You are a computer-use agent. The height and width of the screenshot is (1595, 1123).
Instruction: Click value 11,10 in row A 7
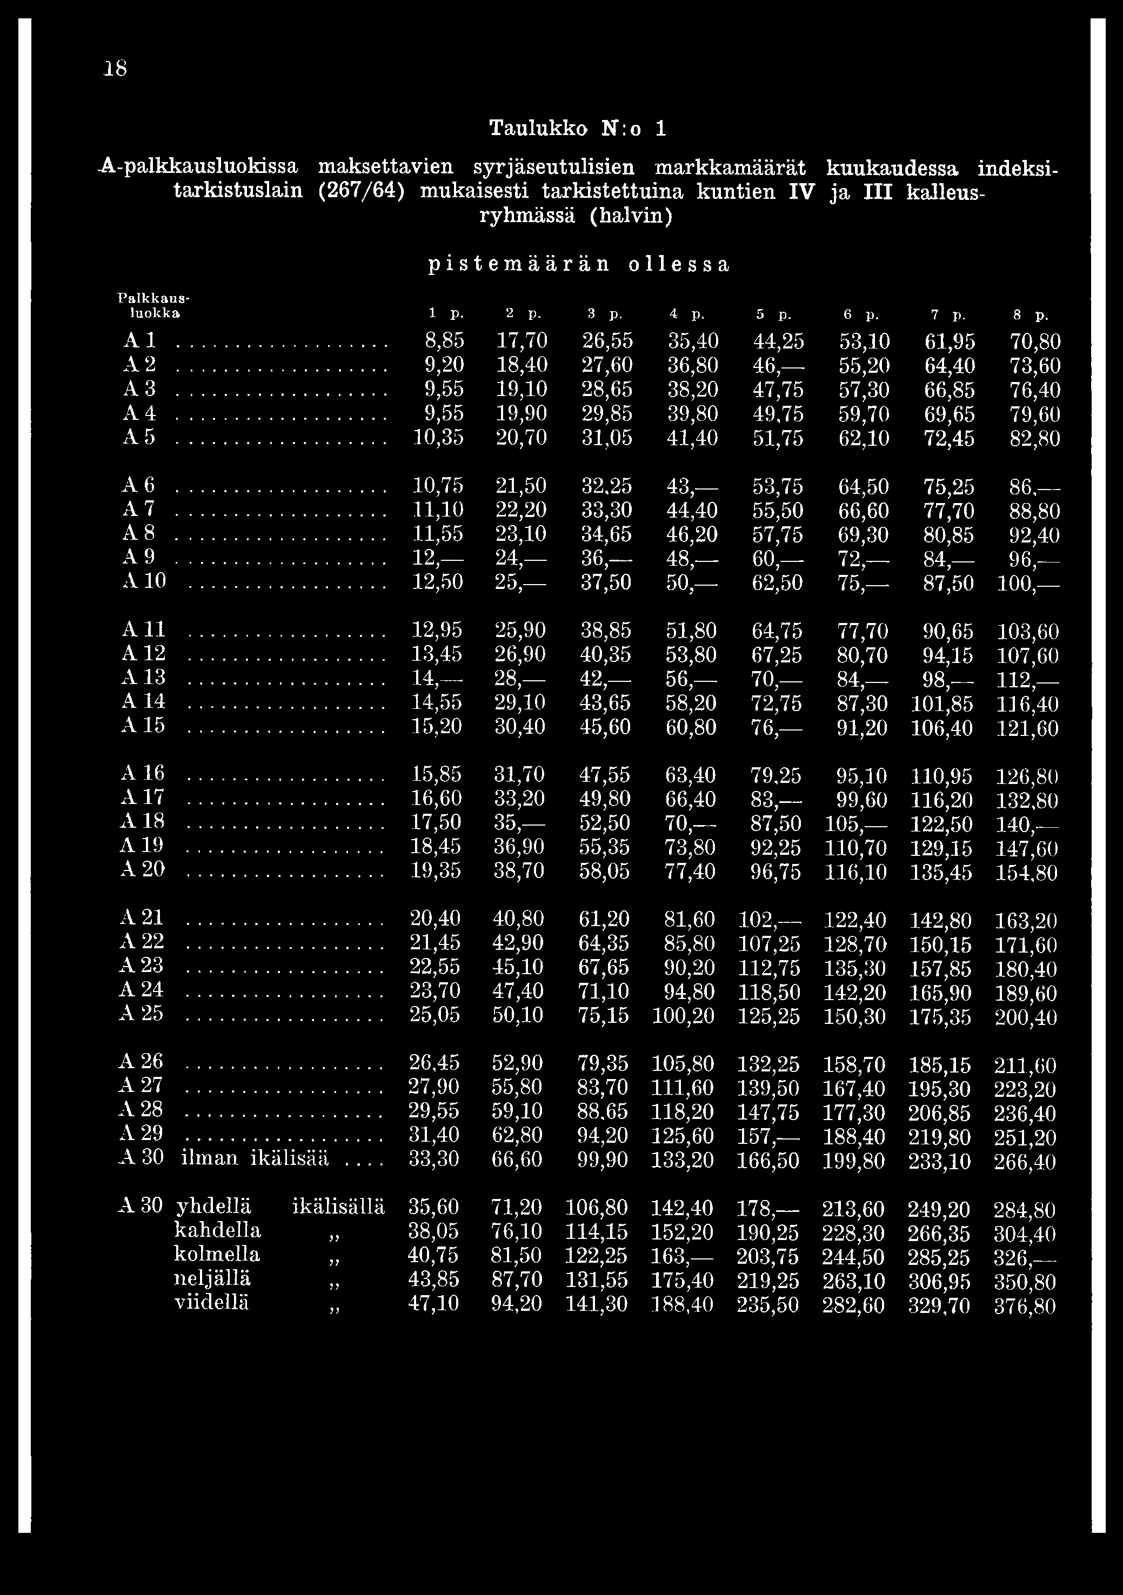click(438, 511)
